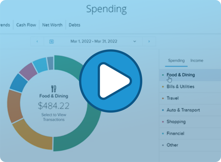Click Select to View Transactions text
The image size is (221, 162).
pyautogui.click(x=54, y=117)
